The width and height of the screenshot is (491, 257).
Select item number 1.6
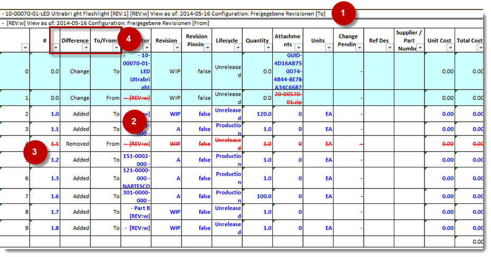tap(45, 196)
